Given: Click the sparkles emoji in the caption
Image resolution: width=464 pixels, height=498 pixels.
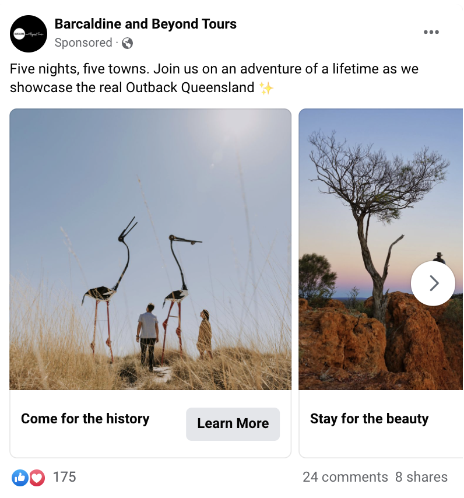Looking at the screenshot, I should (x=266, y=87).
